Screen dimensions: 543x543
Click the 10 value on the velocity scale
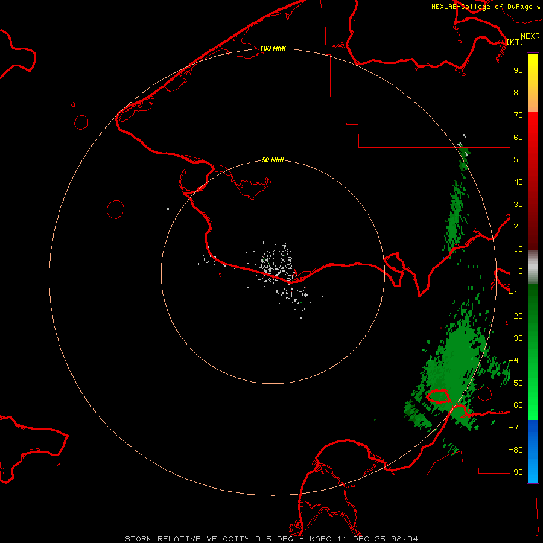pyautogui.click(x=518, y=249)
